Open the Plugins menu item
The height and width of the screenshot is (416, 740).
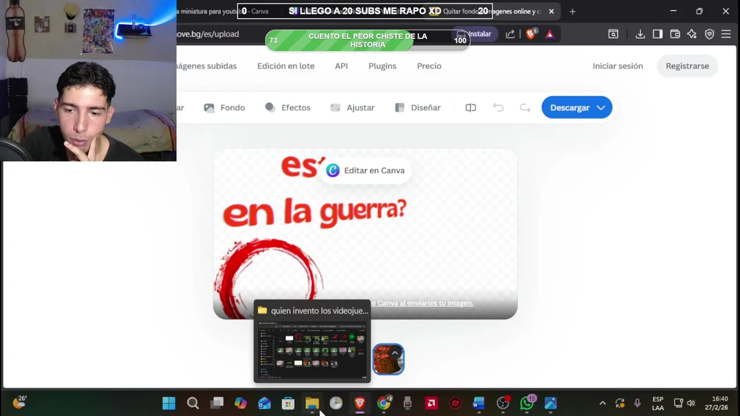click(382, 66)
